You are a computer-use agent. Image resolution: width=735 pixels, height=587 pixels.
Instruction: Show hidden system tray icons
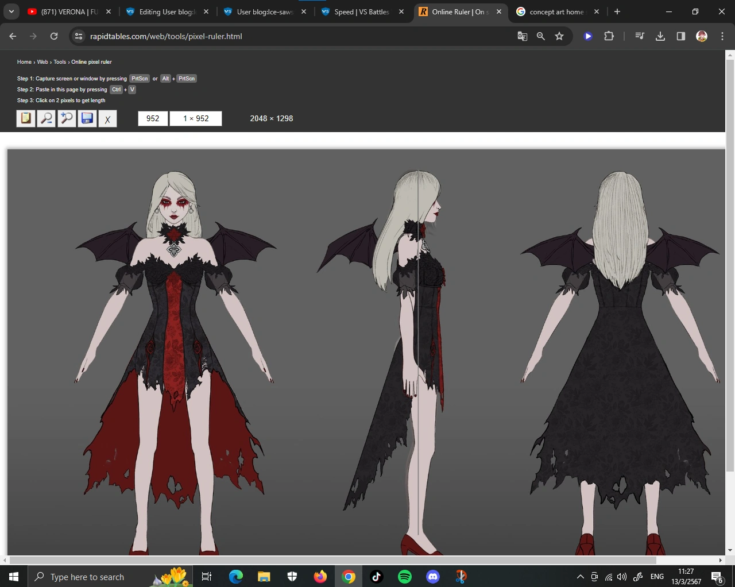pyautogui.click(x=580, y=577)
